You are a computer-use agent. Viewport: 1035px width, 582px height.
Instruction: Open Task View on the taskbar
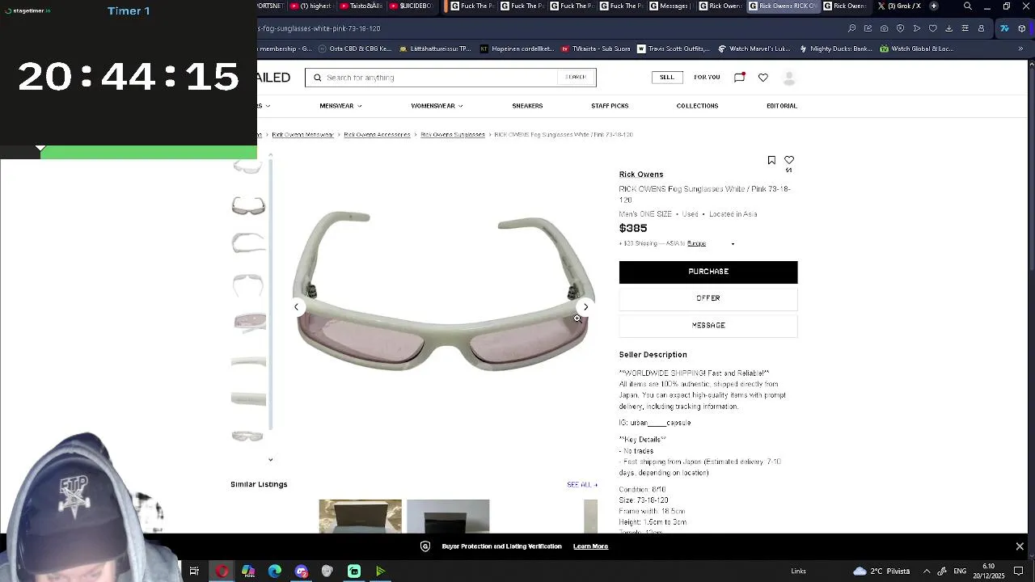click(x=194, y=571)
